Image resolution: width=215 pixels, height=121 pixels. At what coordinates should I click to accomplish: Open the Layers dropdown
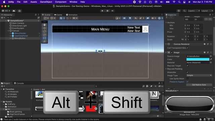coord(193,11)
